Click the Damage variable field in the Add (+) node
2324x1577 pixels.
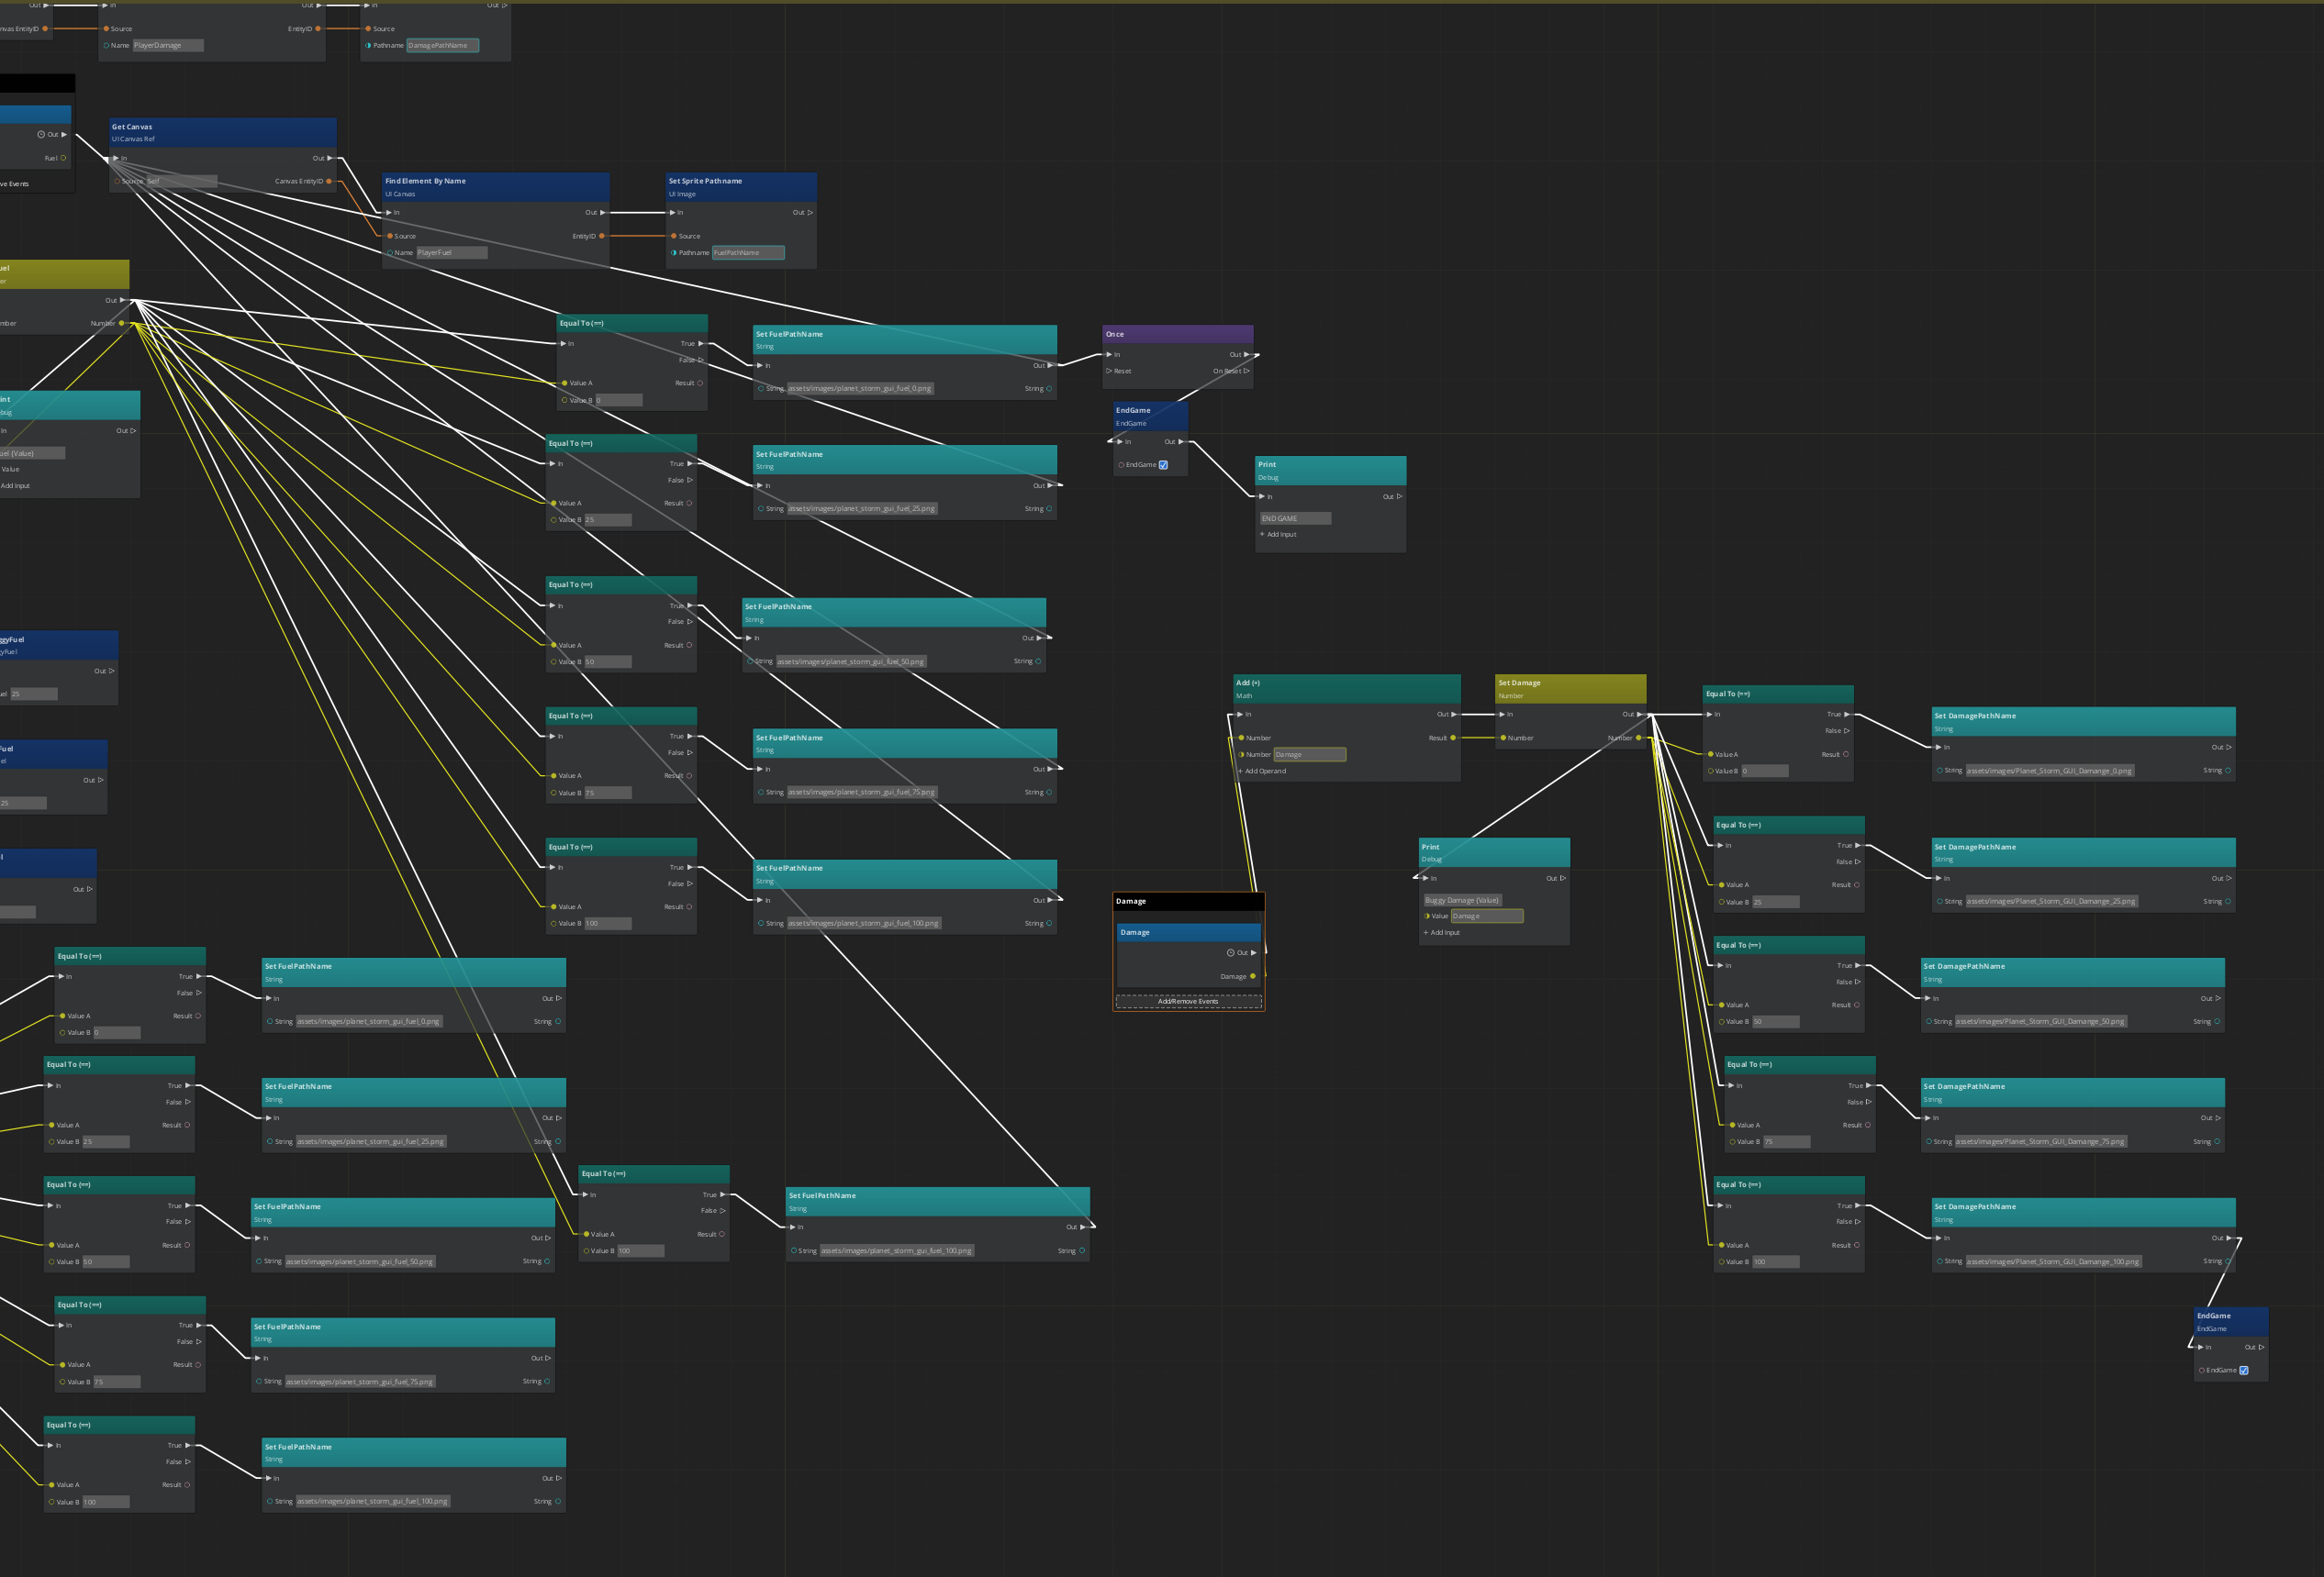[1309, 754]
